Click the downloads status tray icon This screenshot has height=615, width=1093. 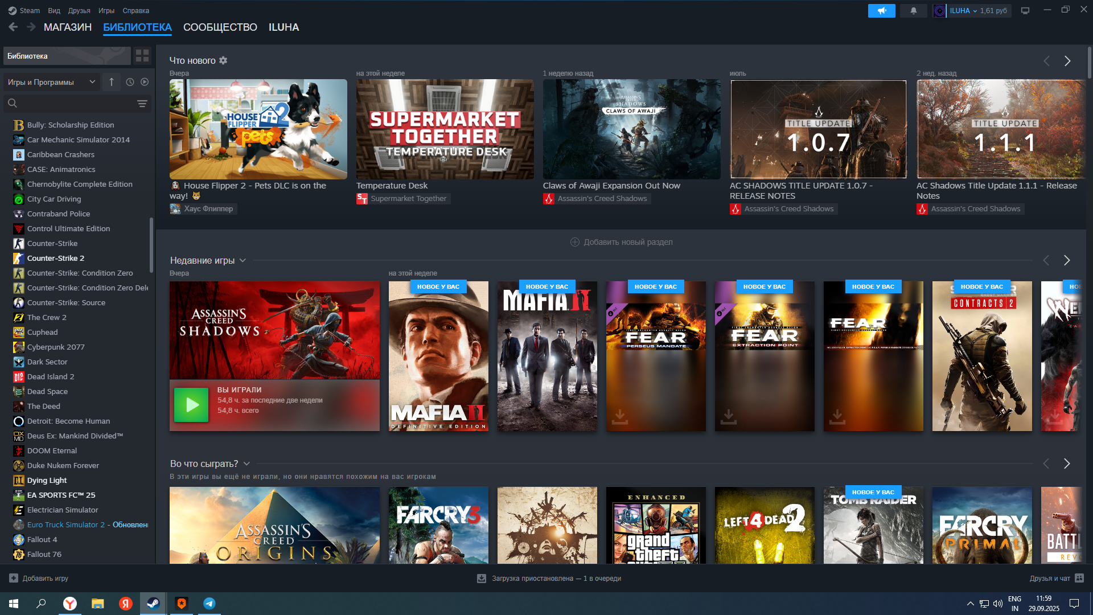[482, 579]
